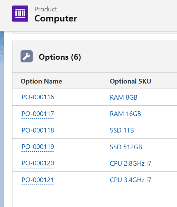Image resolution: width=177 pixels, height=207 pixels.
Task: Open the SSD 512GB optional SKU
Action: point(126,147)
